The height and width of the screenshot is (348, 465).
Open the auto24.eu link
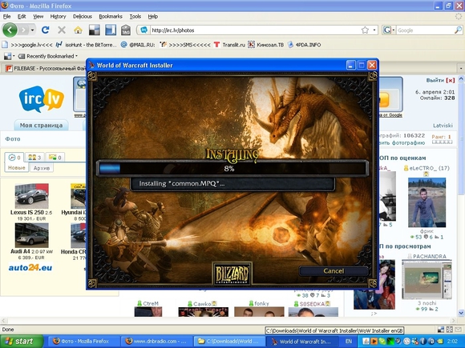[30, 267]
